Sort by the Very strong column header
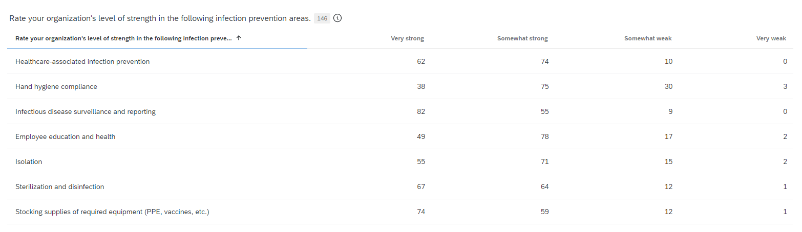 tap(407, 38)
